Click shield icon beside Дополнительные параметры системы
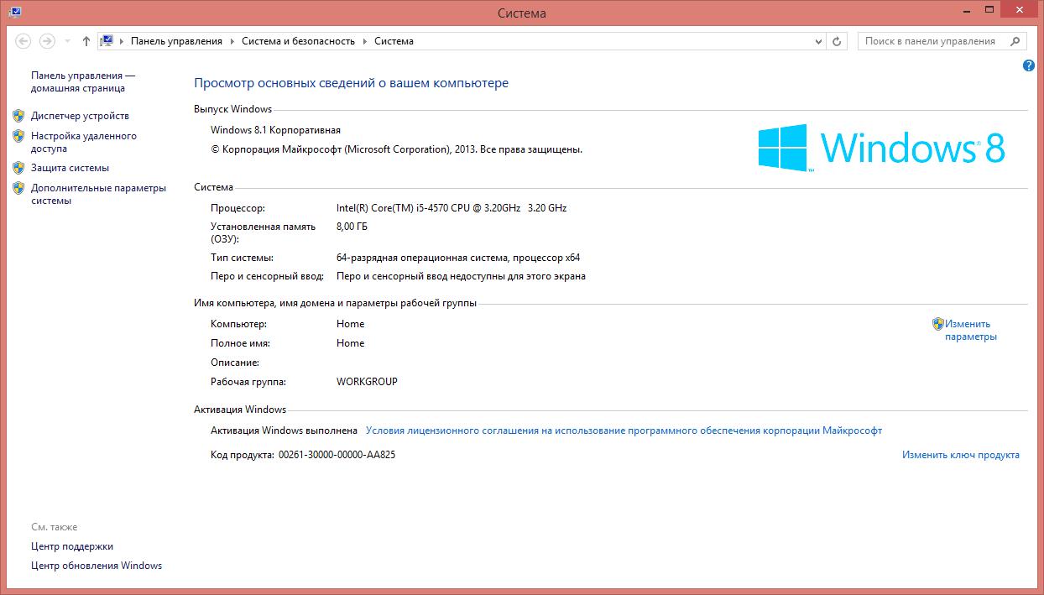 pos(18,188)
